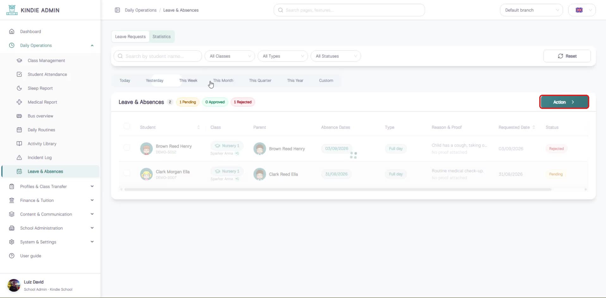Focus the Search pages, features field
This screenshot has height=298, width=606.
coord(349,10)
